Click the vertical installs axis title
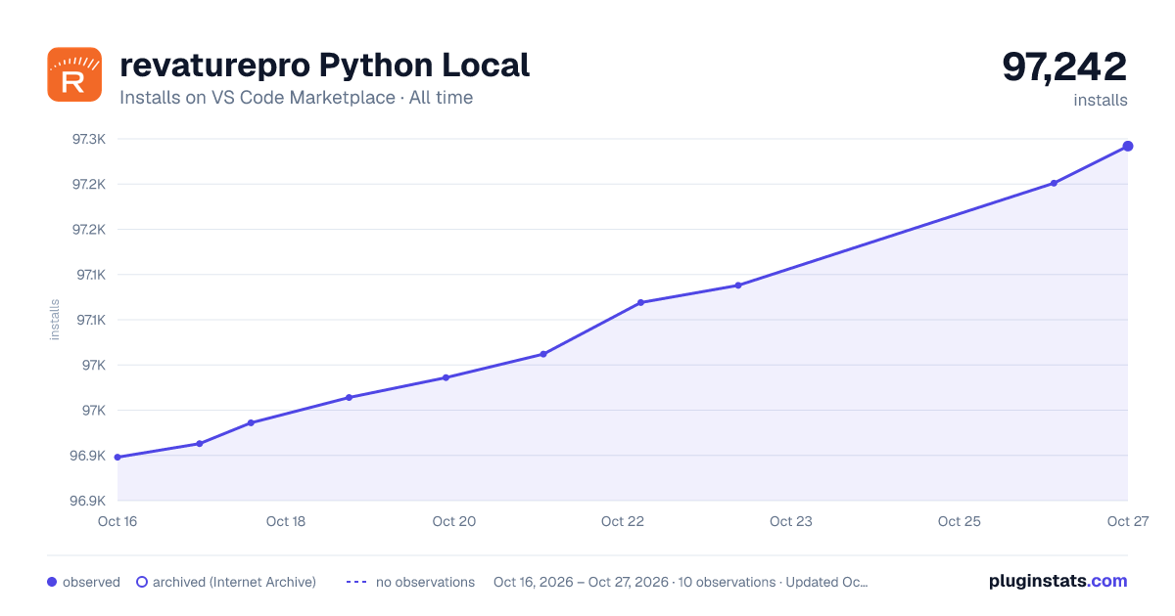The width and height of the screenshot is (1175, 616). 55,320
